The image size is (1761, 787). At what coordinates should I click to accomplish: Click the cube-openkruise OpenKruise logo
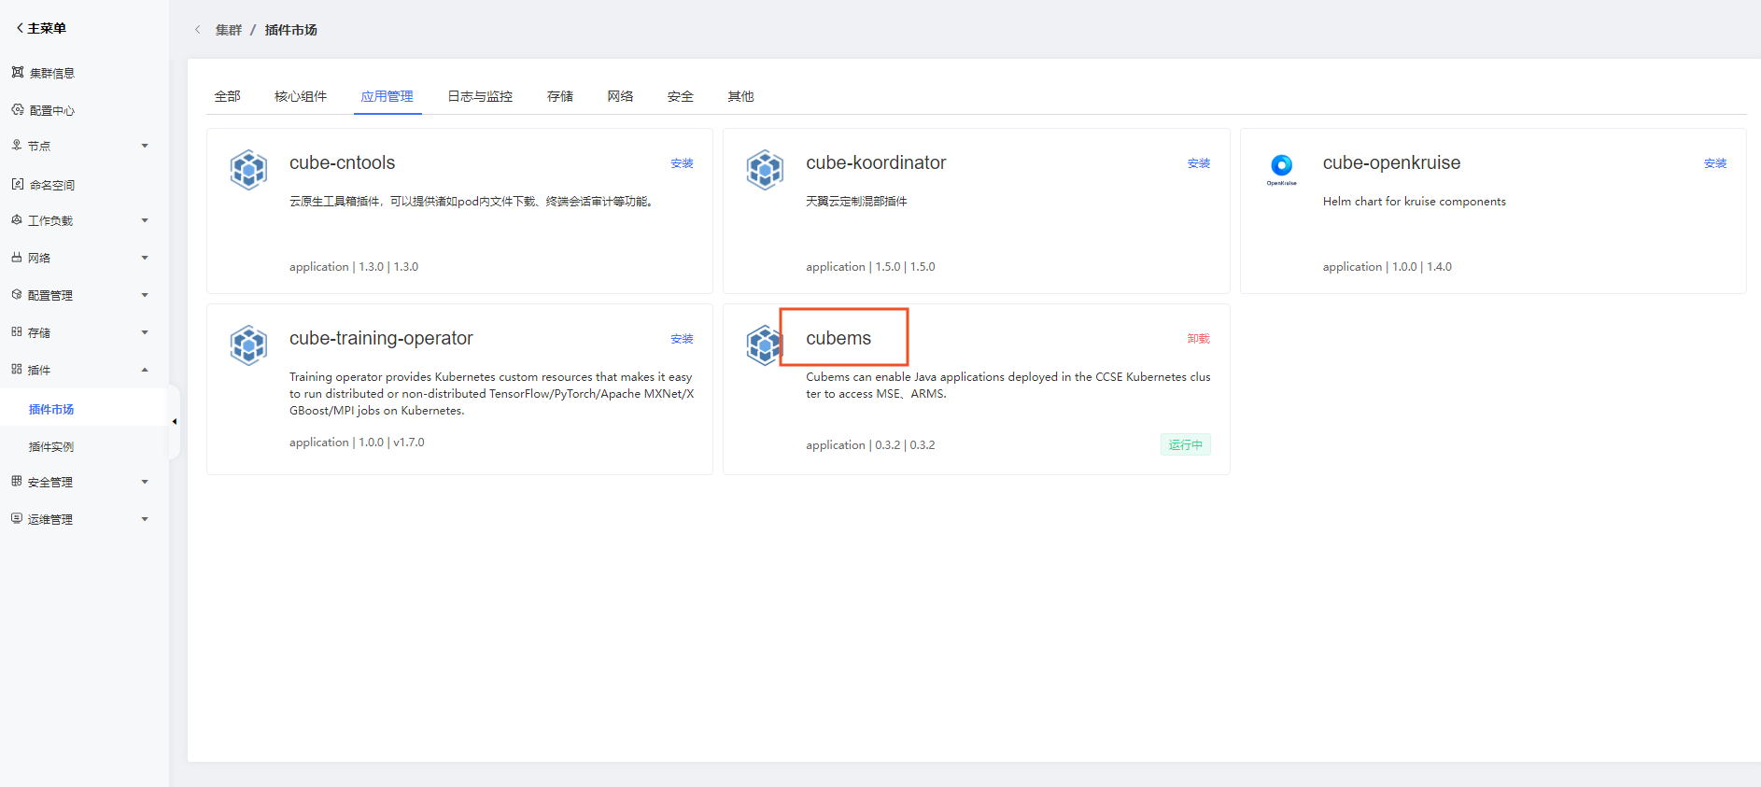pos(1281,167)
